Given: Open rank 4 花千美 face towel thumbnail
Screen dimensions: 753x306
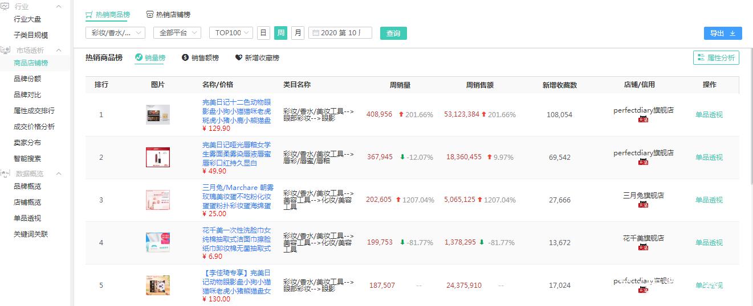Looking at the screenshot, I should coord(158,242).
